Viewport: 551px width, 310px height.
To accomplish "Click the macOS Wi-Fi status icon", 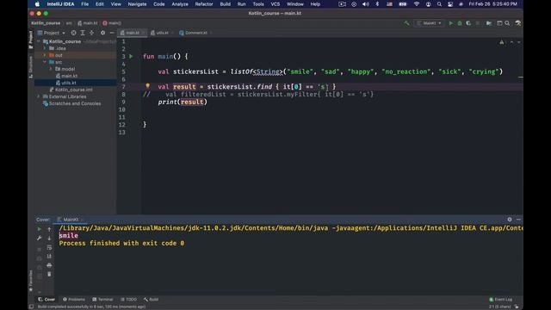I will pyautogui.click(x=417, y=4).
